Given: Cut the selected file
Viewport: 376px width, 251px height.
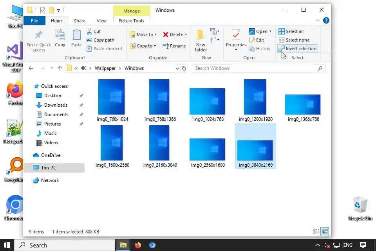Looking at the screenshot, I should coord(94,31).
